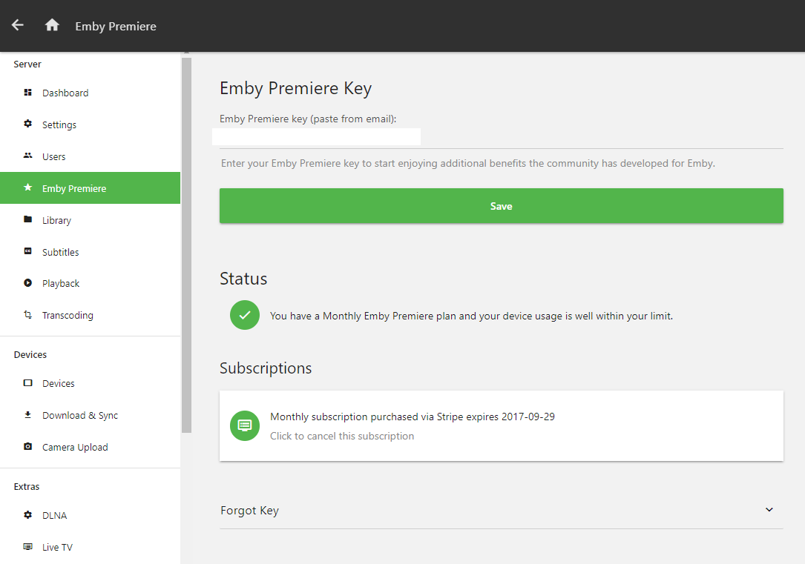Screen dimensions: 805x564
Task: Expand the Forgot Key section
Action: [501, 511]
